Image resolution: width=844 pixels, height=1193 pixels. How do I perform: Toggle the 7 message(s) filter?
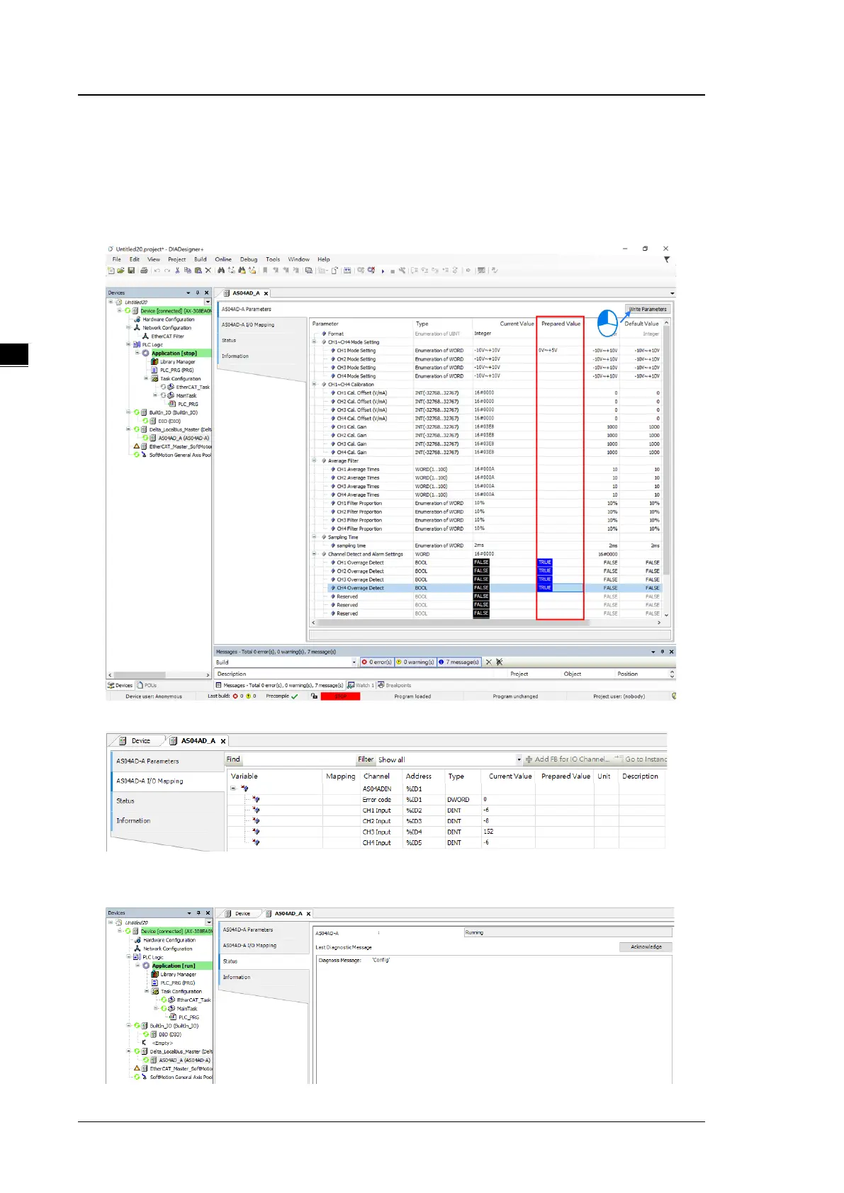tap(458, 662)
